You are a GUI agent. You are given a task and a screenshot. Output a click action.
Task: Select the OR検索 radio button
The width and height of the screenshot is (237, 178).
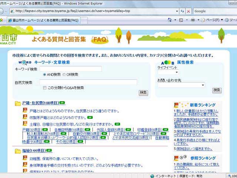64,75
